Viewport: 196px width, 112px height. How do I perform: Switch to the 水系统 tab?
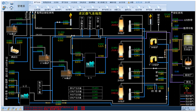(x=56, y=2)
